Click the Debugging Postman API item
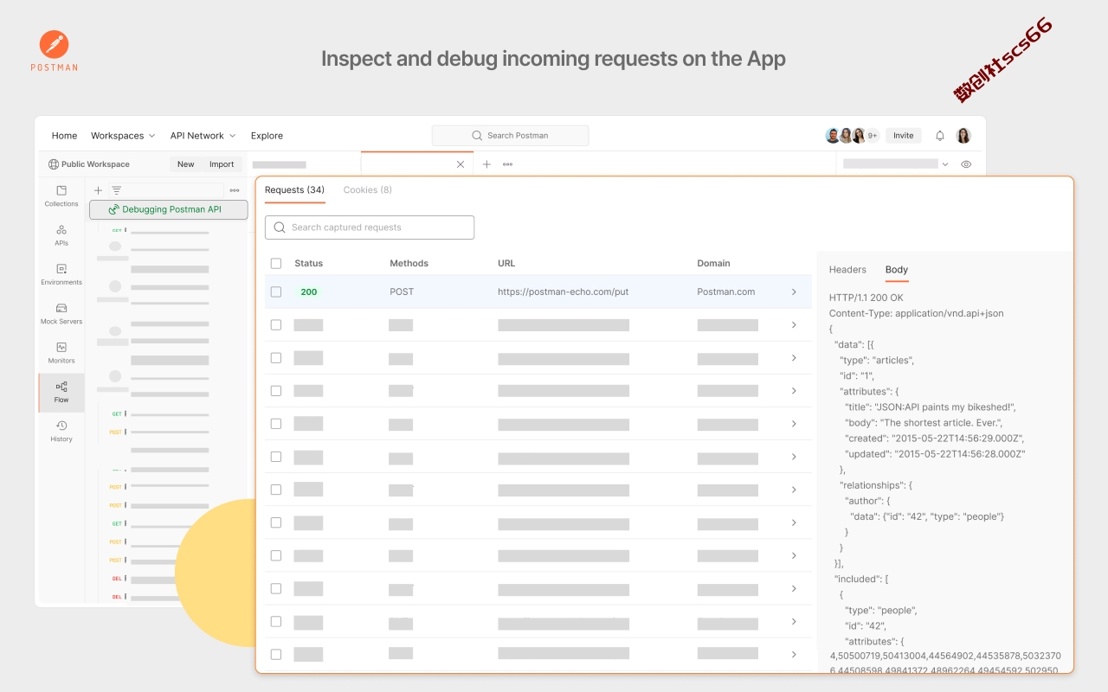This screenshot has height=692, width=1108. pyautogui.click(x=169, y=209)
